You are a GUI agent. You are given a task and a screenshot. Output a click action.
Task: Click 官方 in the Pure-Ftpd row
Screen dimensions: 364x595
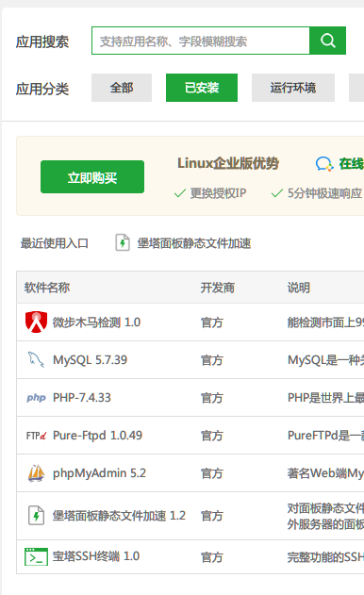[212, 436]
